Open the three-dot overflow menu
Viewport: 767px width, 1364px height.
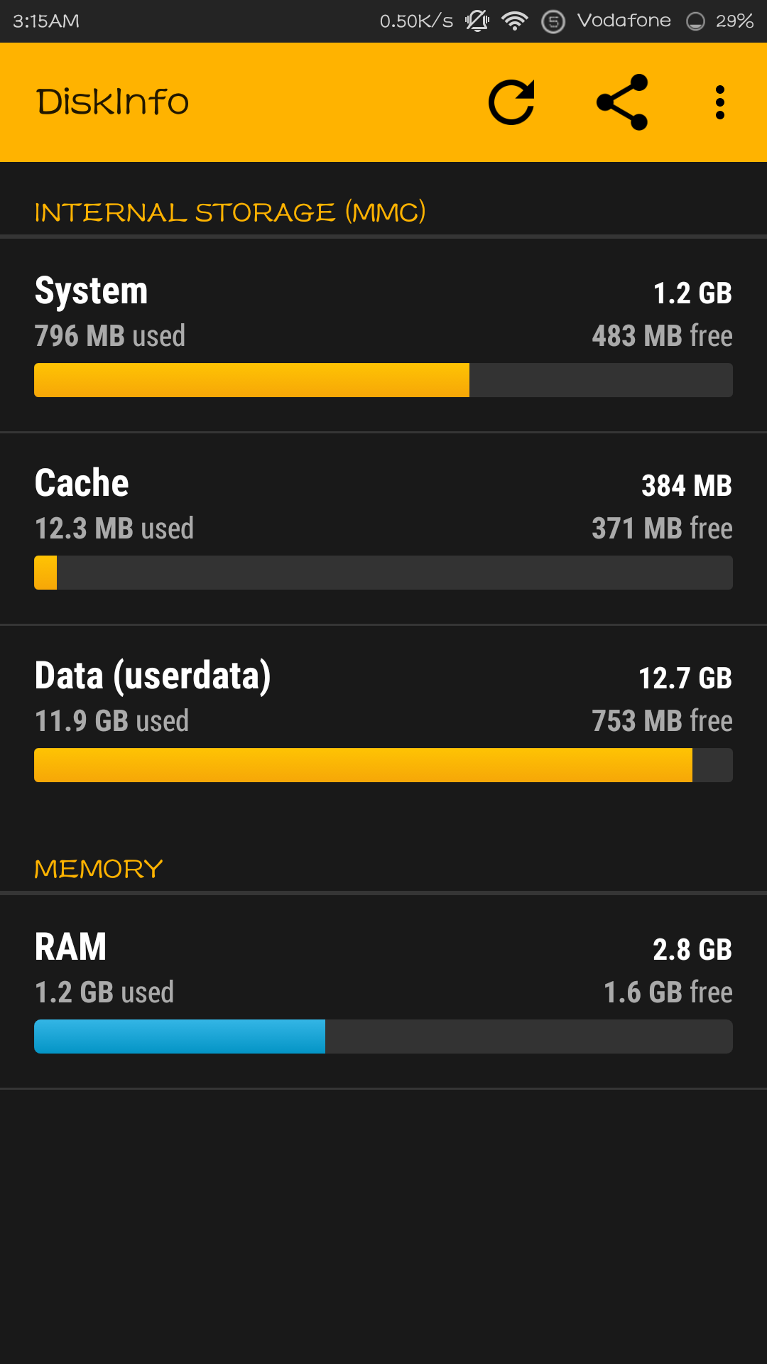pos(720,102)
